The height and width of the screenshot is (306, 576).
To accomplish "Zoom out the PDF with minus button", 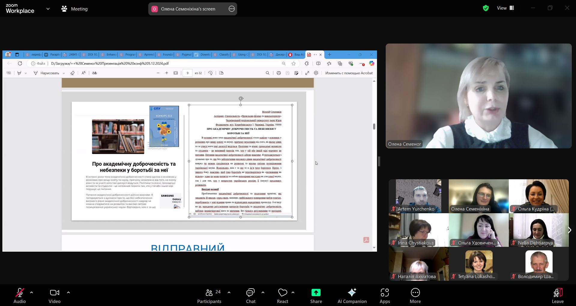I will [158, 73].
